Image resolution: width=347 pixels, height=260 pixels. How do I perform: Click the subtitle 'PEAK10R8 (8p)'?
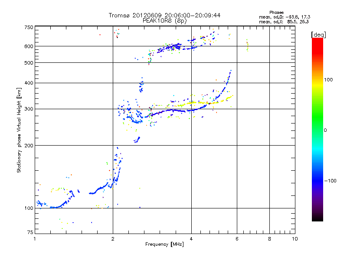(164, 21)
